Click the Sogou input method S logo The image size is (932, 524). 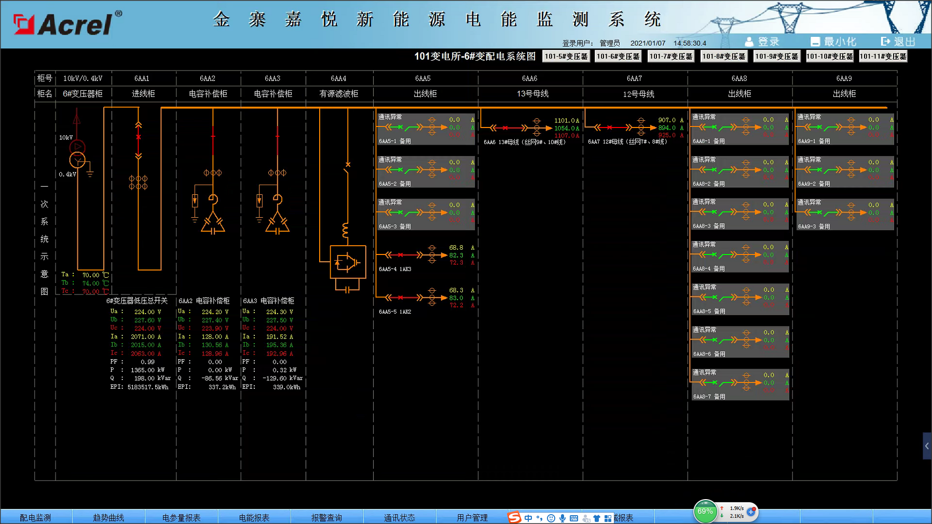click(x=514, y=517)
